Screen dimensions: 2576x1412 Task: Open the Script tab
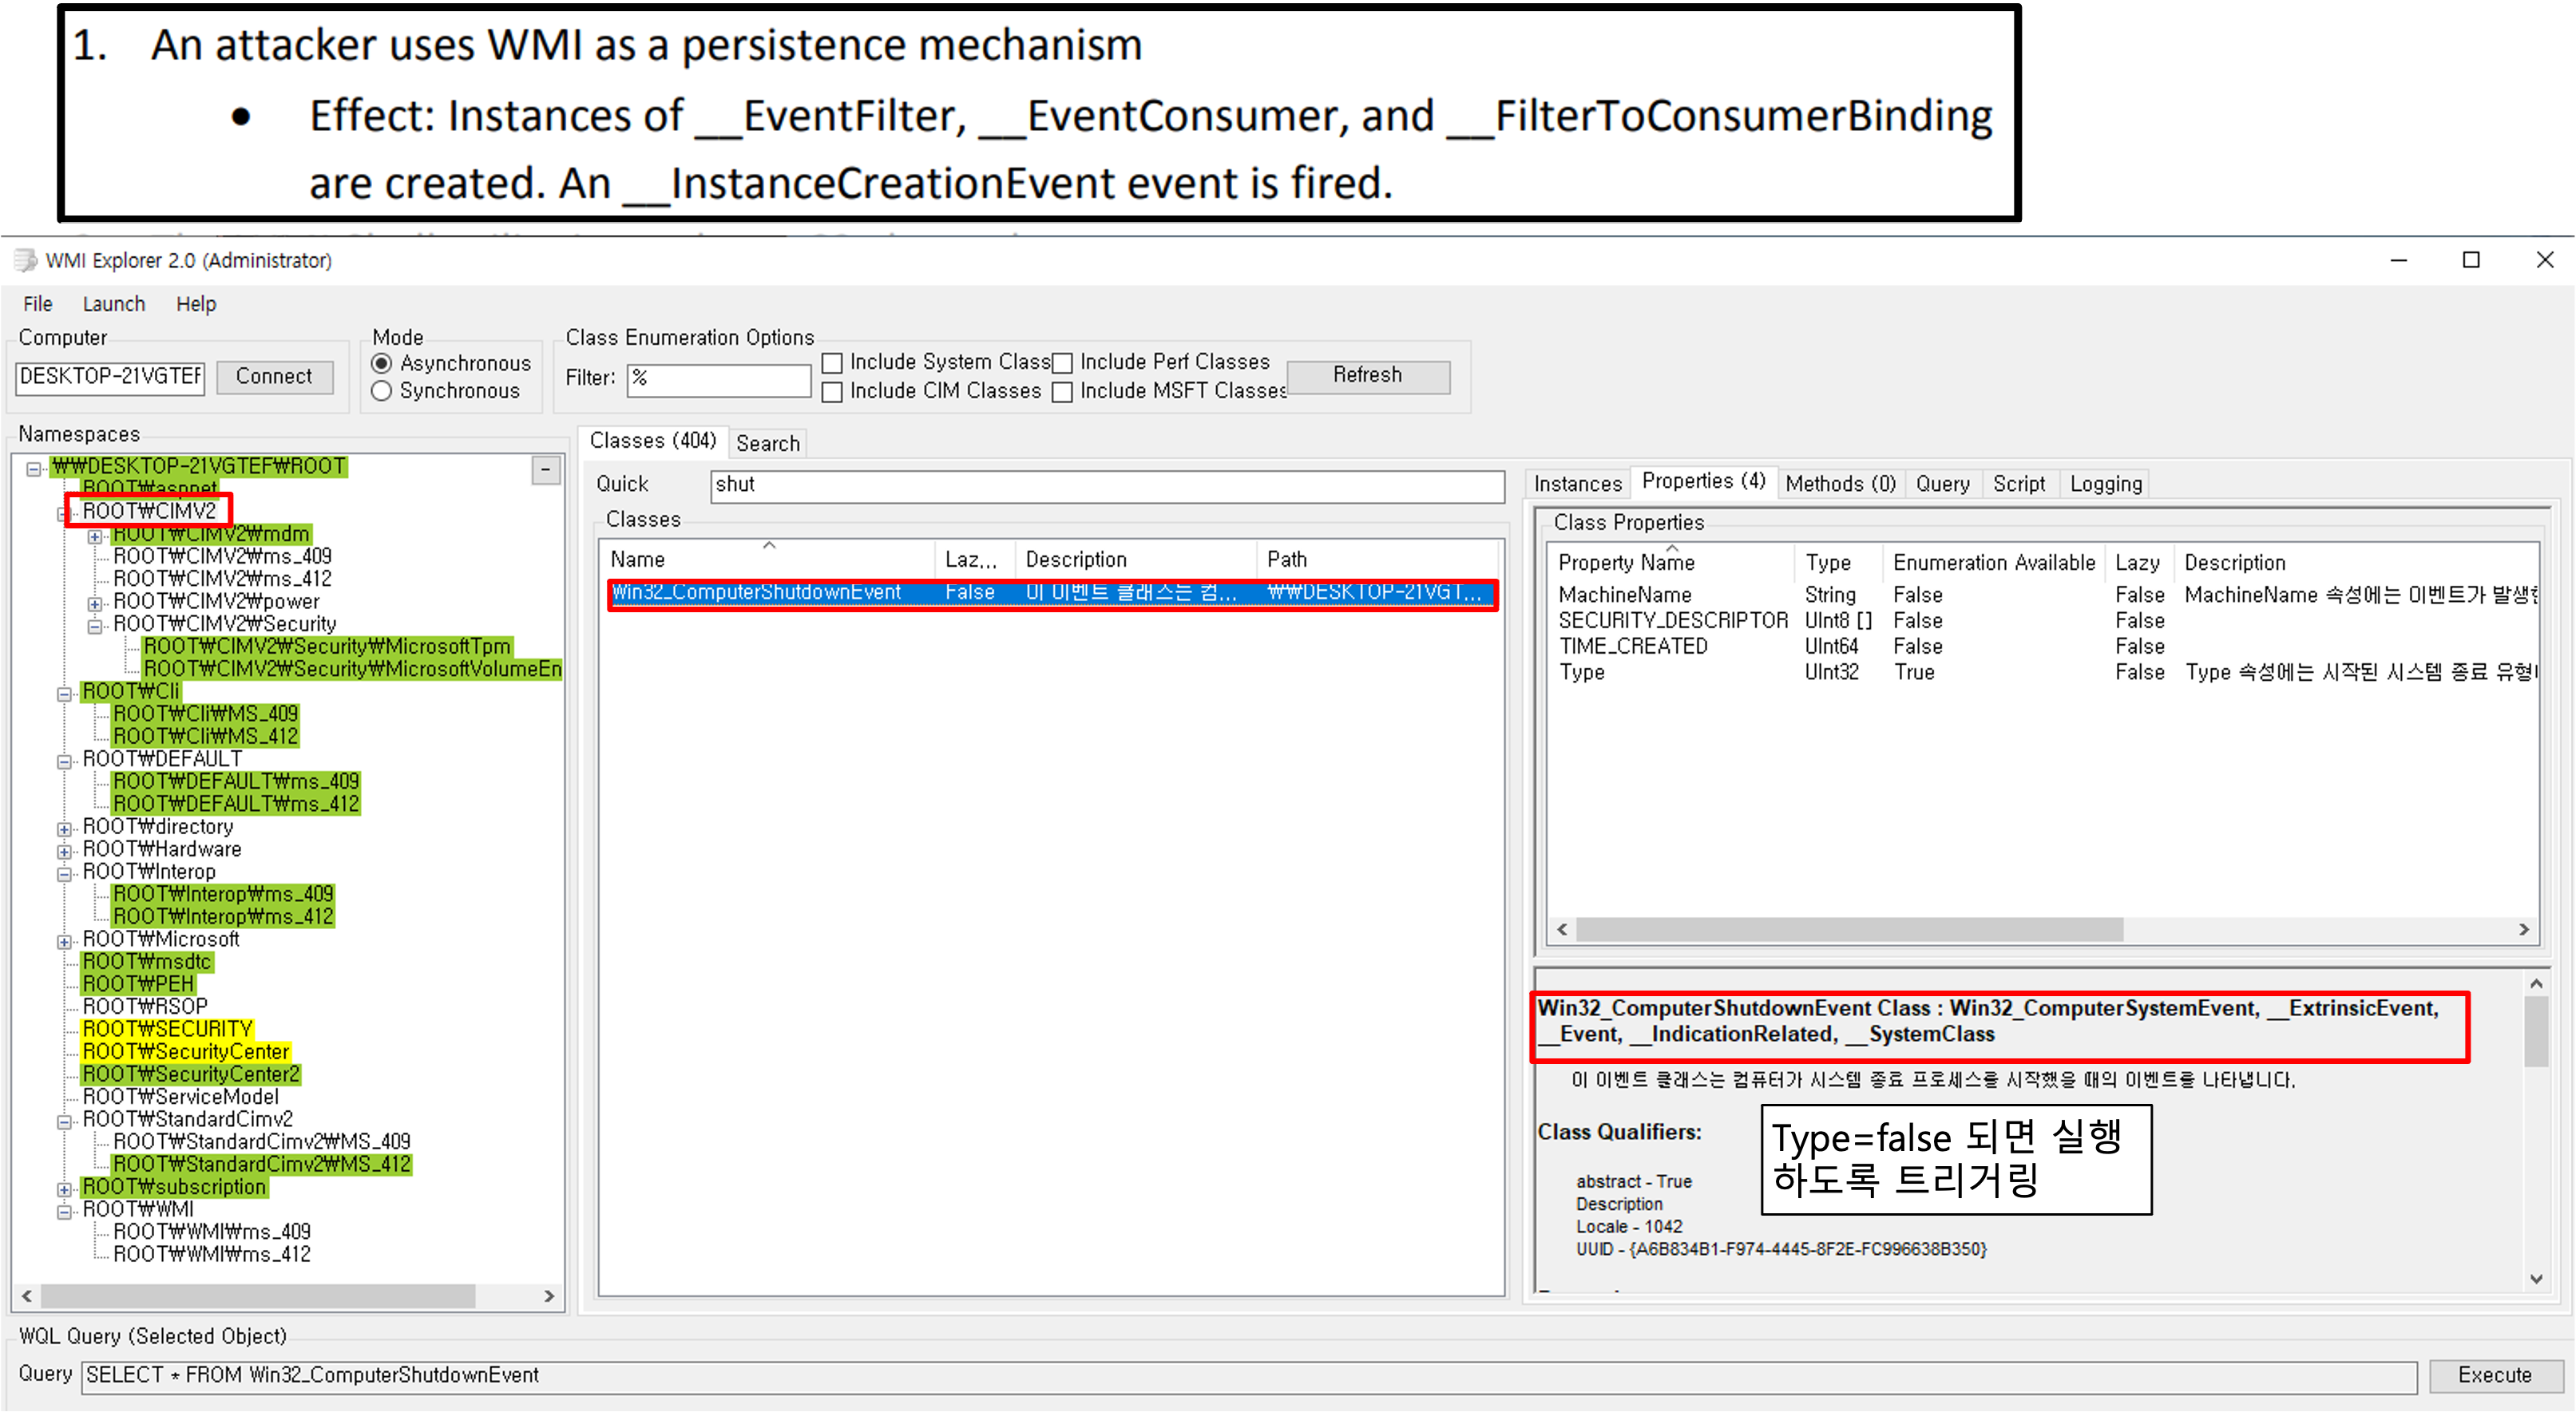click(2019, 485)
